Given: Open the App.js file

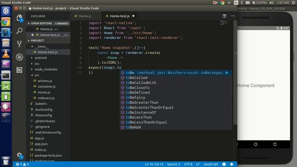Looking at the screenshot, I should coord(48,138).
